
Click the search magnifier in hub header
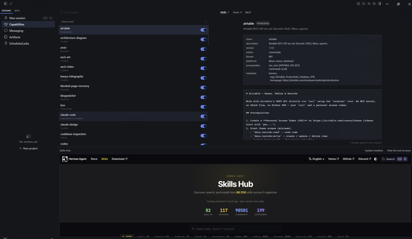[x=383, y=159]
